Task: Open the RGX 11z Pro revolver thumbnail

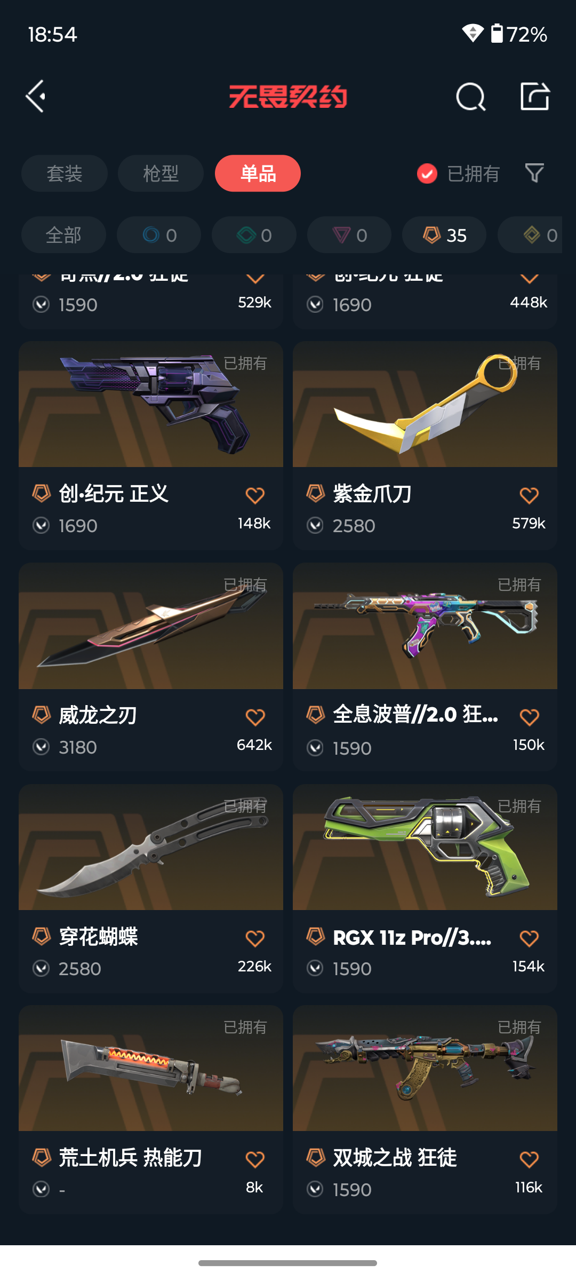Action: (x=425, y=847)
